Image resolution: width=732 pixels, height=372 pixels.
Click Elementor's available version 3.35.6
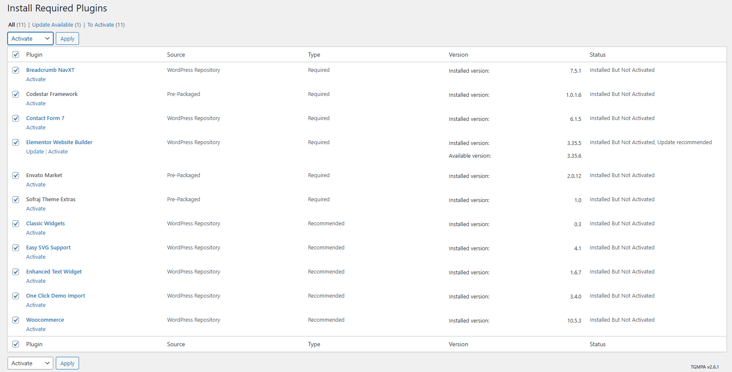click(x=574, y=156)
